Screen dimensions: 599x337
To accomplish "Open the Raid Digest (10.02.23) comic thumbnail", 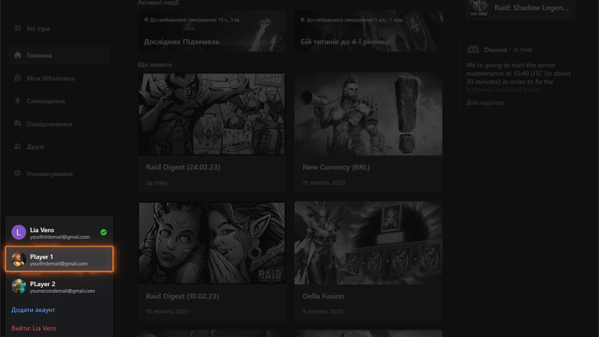I will 212,243.
